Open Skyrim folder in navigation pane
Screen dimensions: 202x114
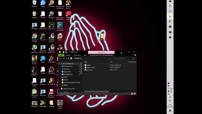click(66, 80)
